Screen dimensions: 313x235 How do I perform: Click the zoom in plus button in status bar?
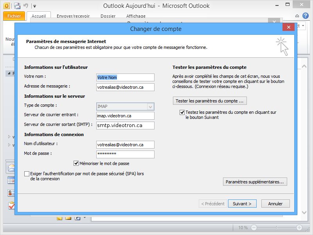point(299,228)
